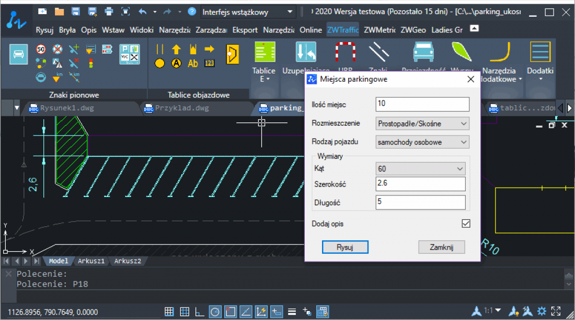Open the Rozmieszczenie dropdown
Image resolution: width=575 pixels, height=320 pixels.
[422, 124]
